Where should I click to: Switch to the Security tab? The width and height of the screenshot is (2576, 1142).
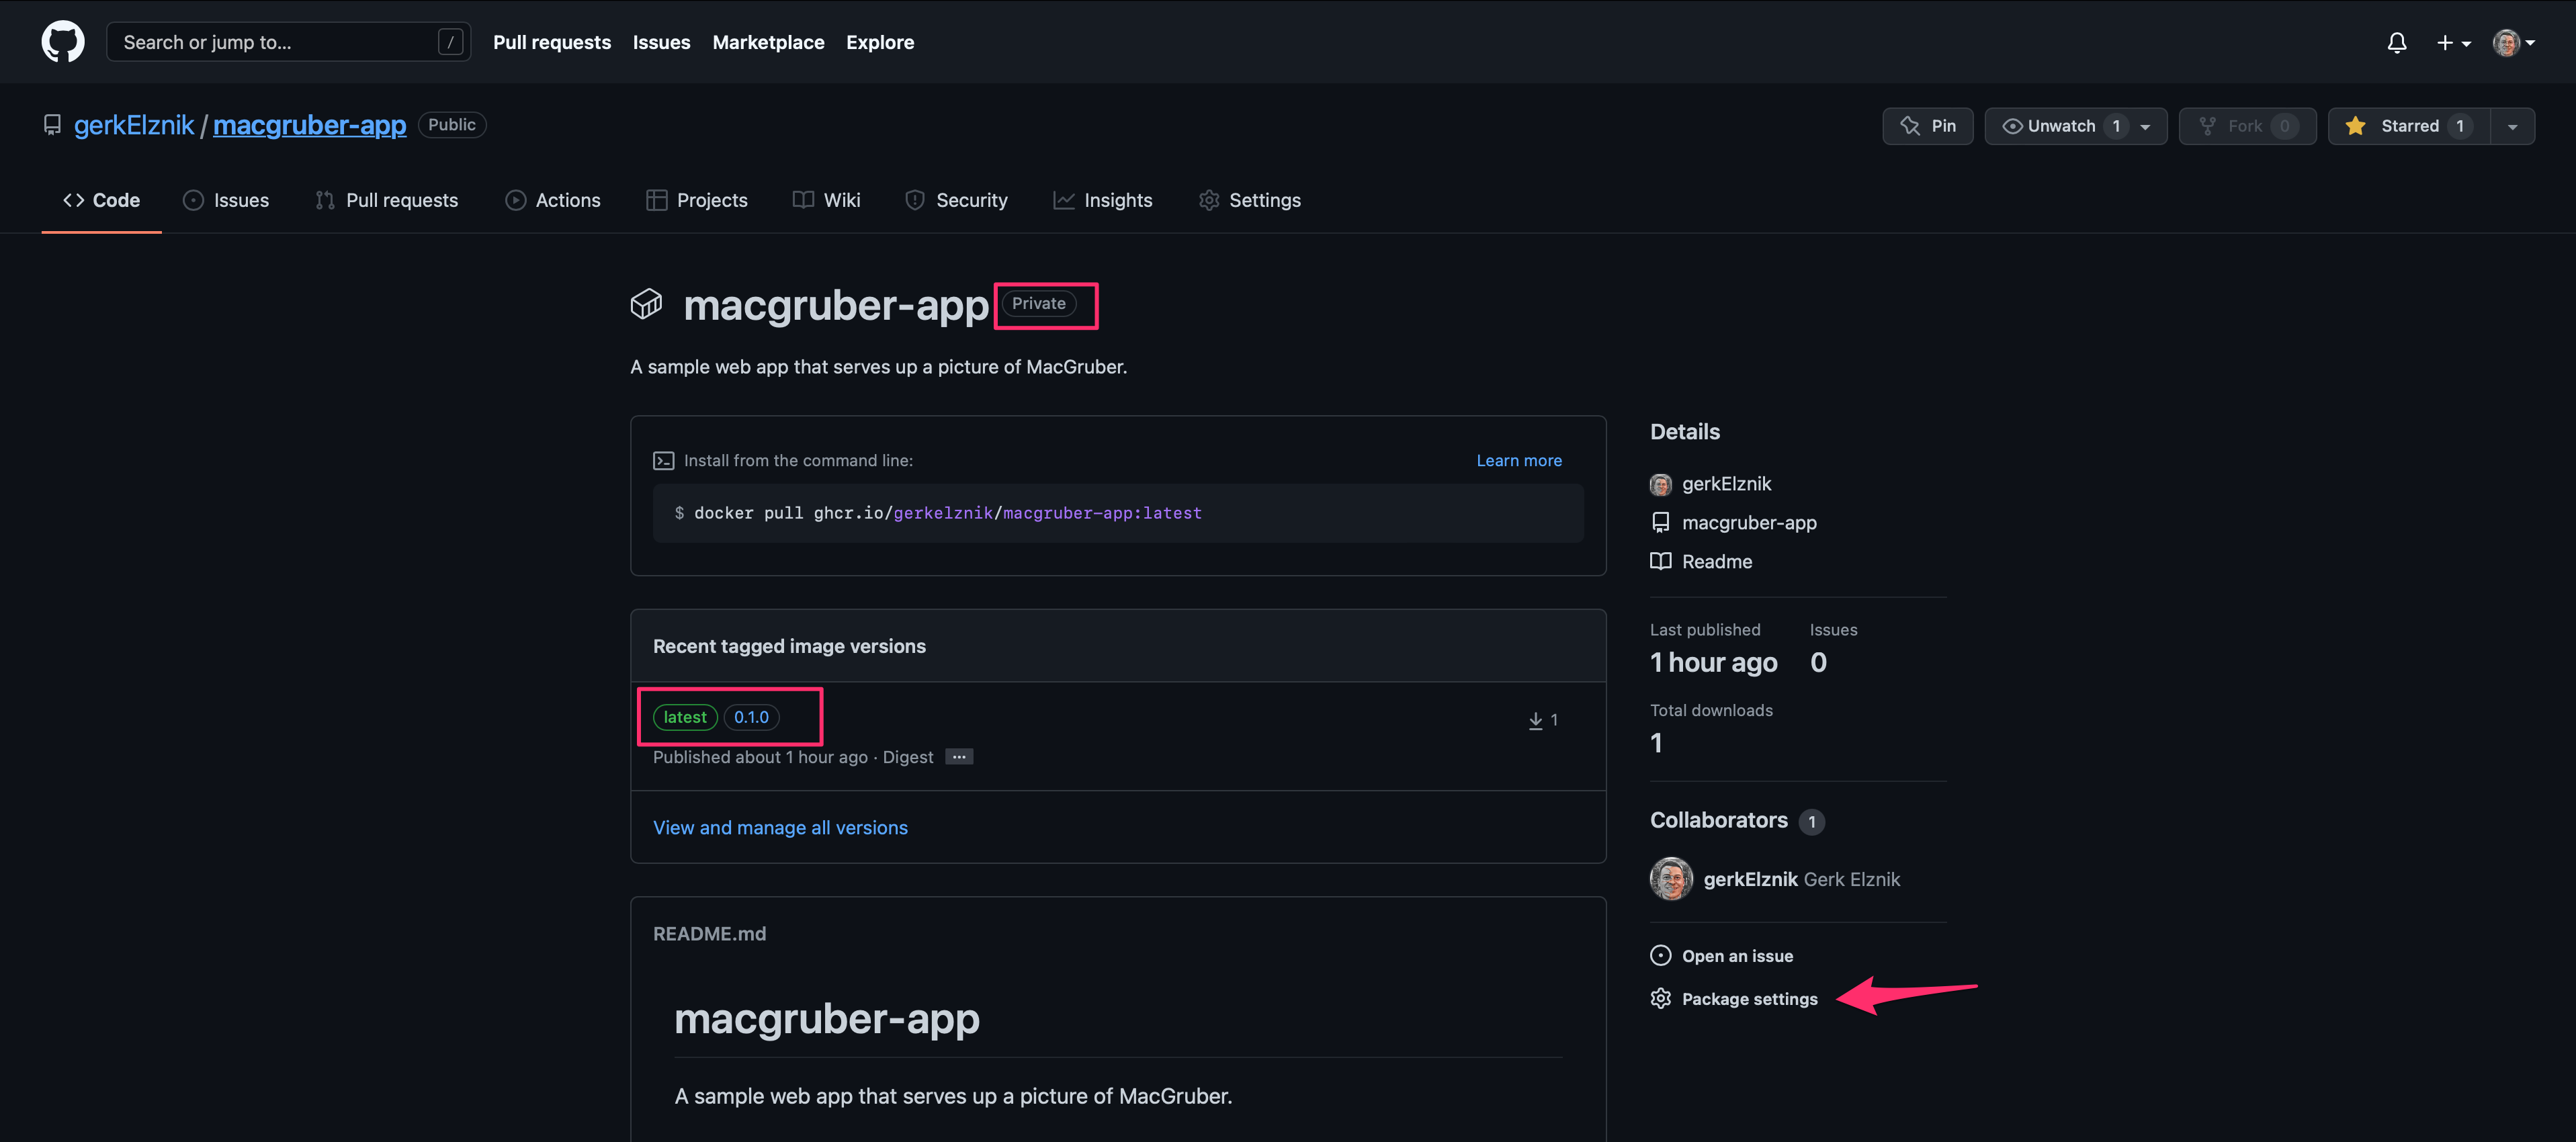[956, 200]
